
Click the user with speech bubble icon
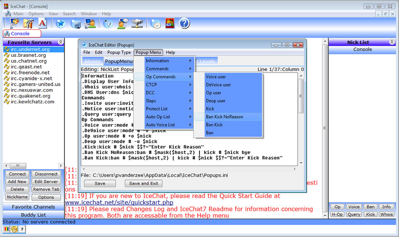[x=123, y=24]
